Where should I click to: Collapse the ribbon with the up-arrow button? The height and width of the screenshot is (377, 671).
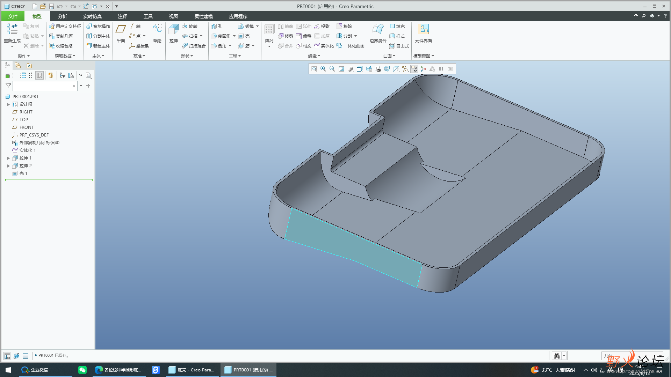click(x=636, y=16)
